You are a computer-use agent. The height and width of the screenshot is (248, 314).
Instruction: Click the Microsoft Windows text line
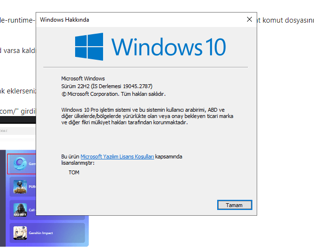(x=83, y=78)
